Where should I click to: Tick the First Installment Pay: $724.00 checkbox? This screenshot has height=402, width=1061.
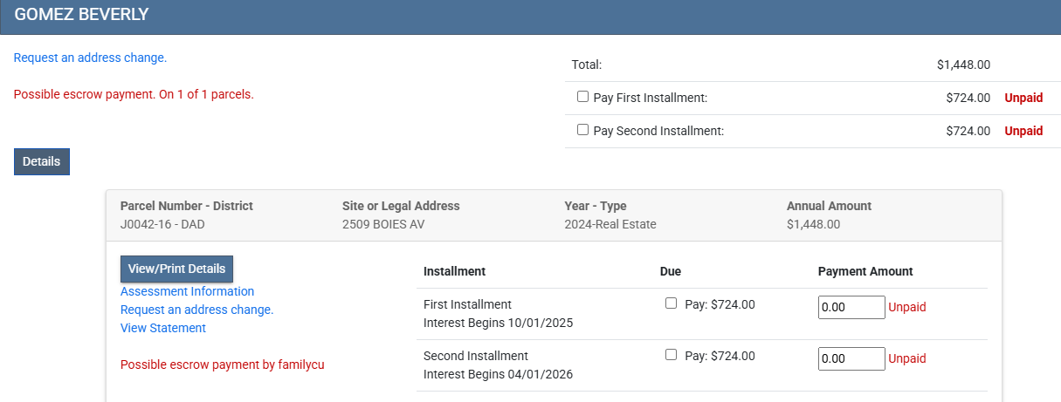pyautogui.click(x=671, y=304)
